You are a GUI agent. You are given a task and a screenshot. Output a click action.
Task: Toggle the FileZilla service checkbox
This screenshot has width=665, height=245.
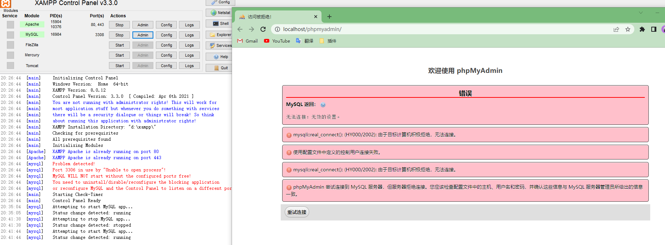(x=10, y=45)
